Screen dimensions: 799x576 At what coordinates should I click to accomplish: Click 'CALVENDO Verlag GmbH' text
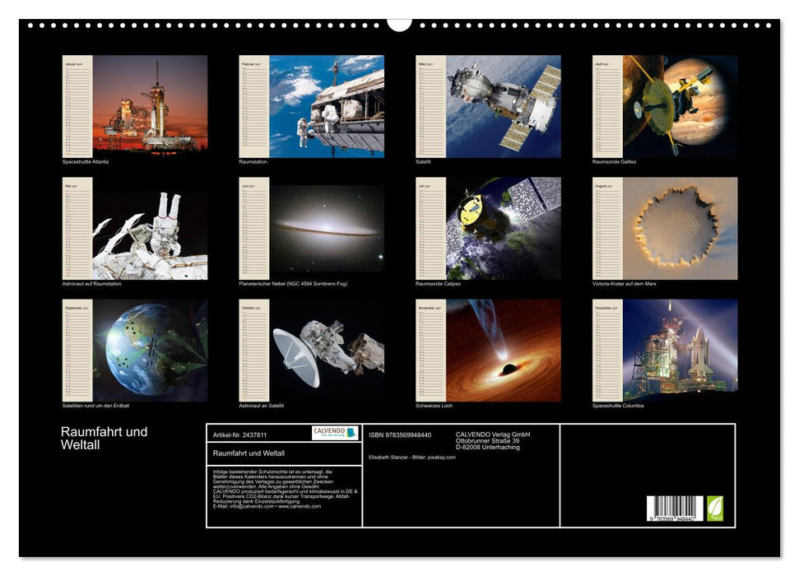tap(493, 434)
